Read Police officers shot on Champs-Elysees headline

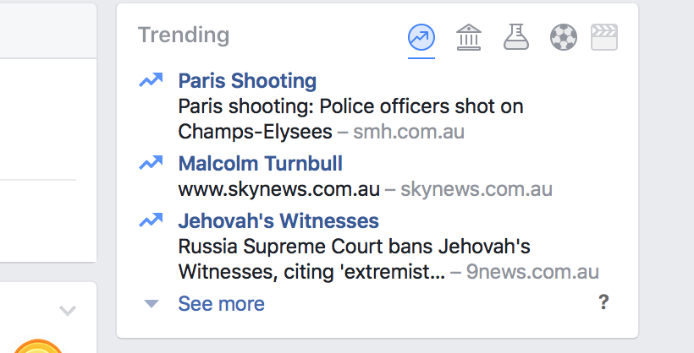(350, 119)
